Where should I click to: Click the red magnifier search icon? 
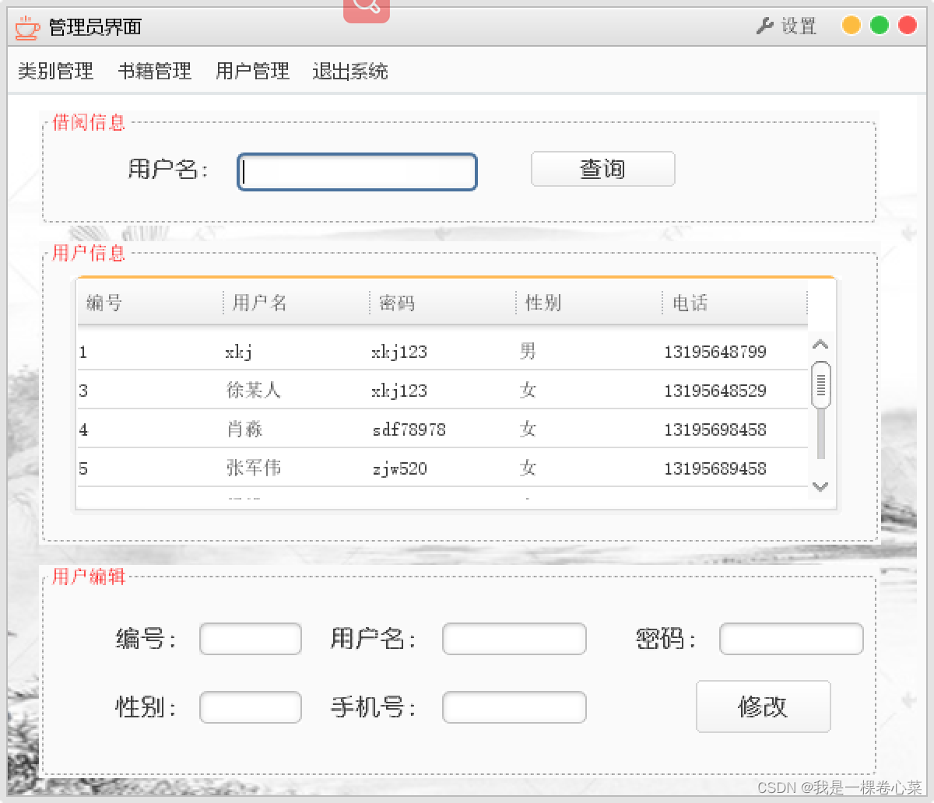pyautogui.click(x=367, y=8)
